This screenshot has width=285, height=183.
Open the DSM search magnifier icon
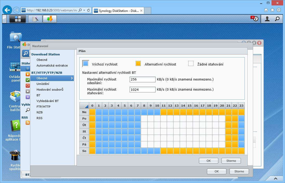[277, 19]
